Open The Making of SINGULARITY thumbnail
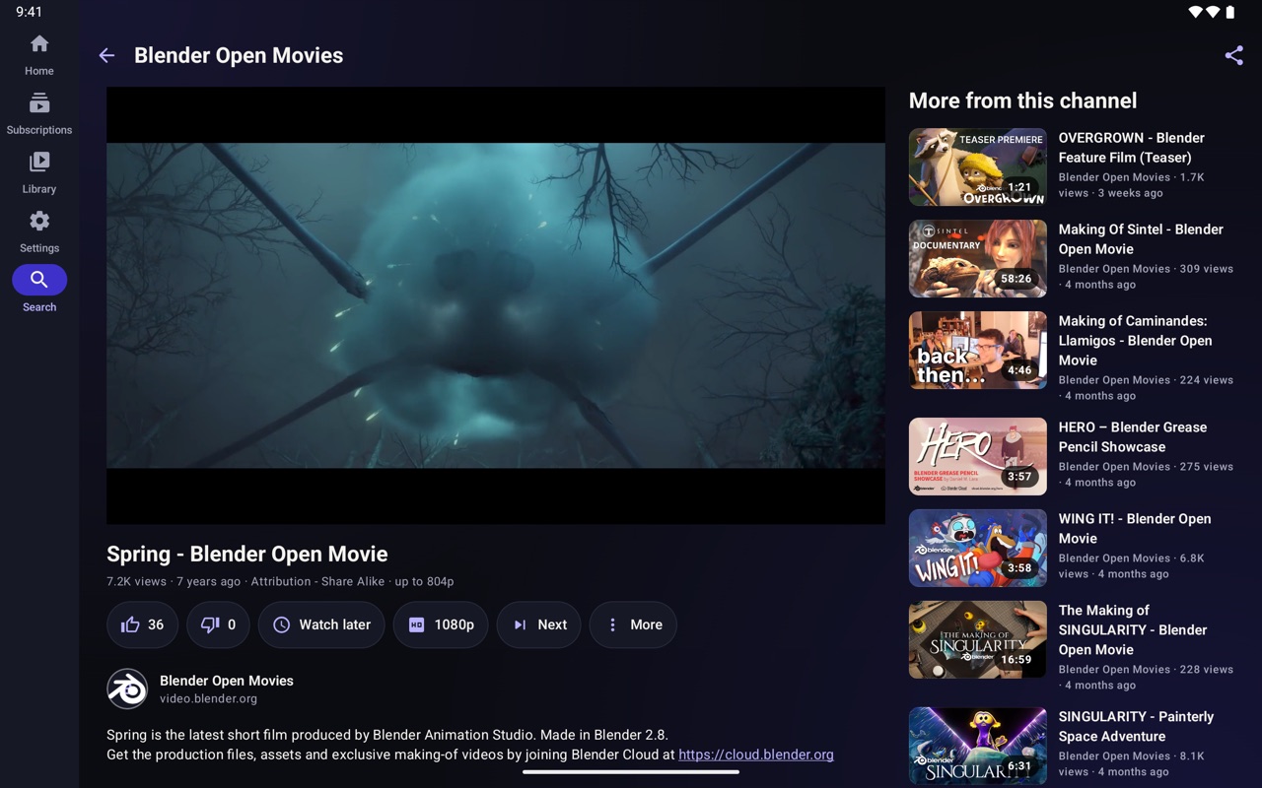Image resolution: width=1262 pixels, height=788 pixels. tap(978, 640)
